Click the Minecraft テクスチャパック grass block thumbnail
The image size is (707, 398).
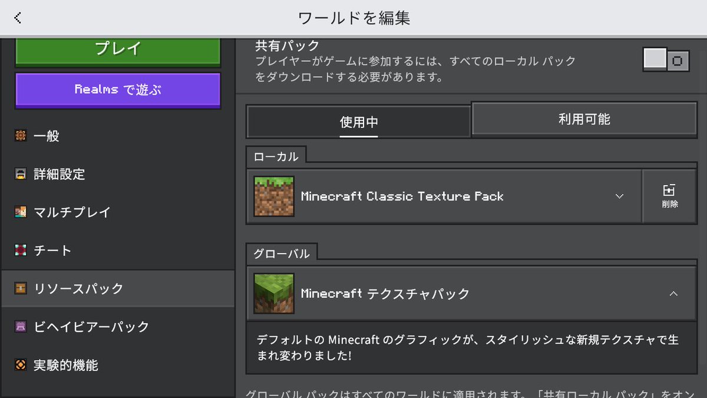point(273,293)
